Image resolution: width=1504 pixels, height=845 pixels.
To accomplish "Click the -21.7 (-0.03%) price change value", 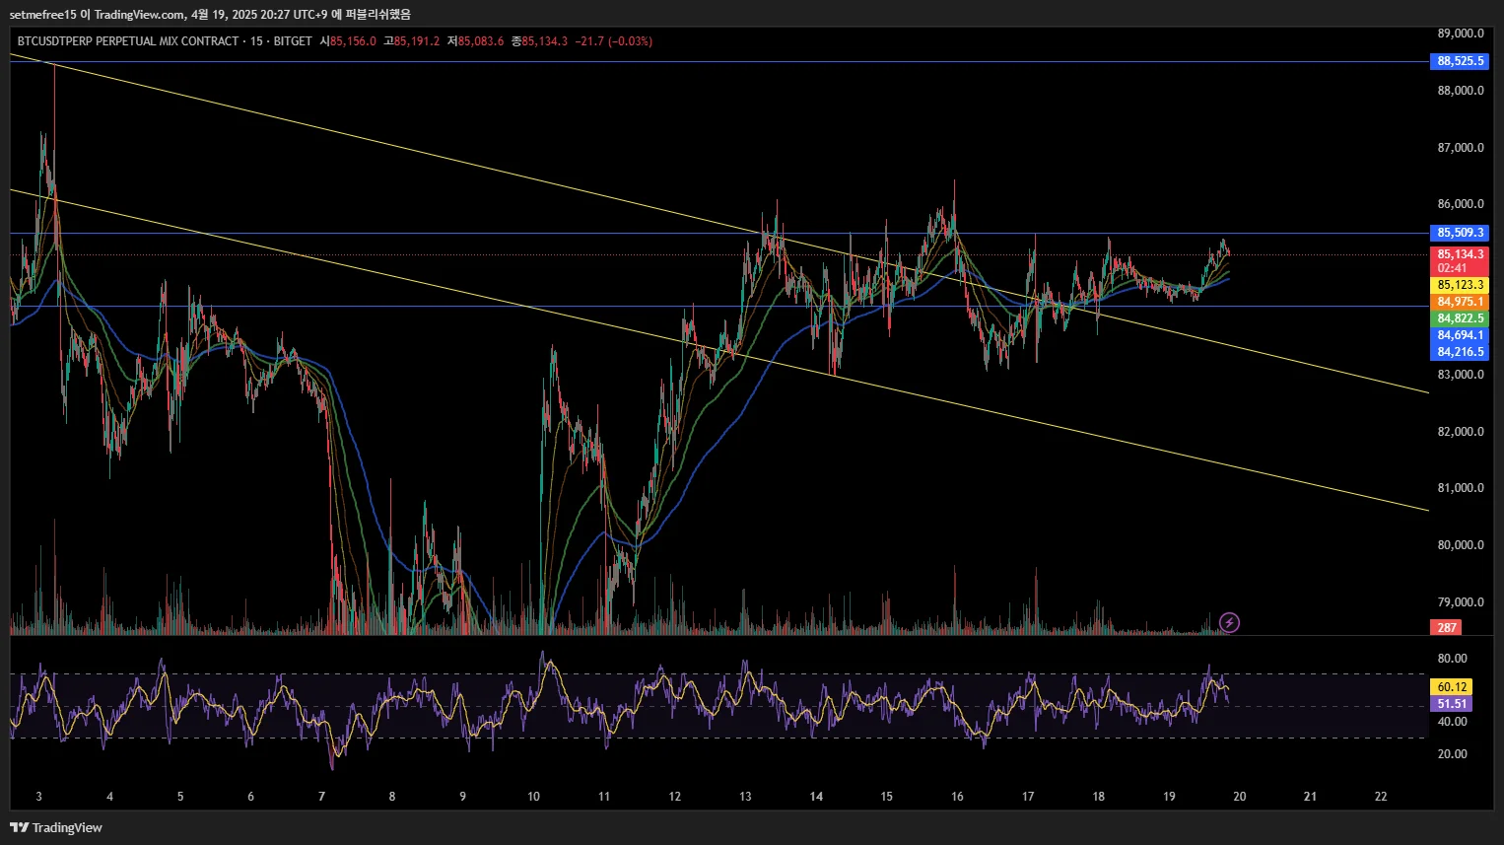I will click(614, 41).
